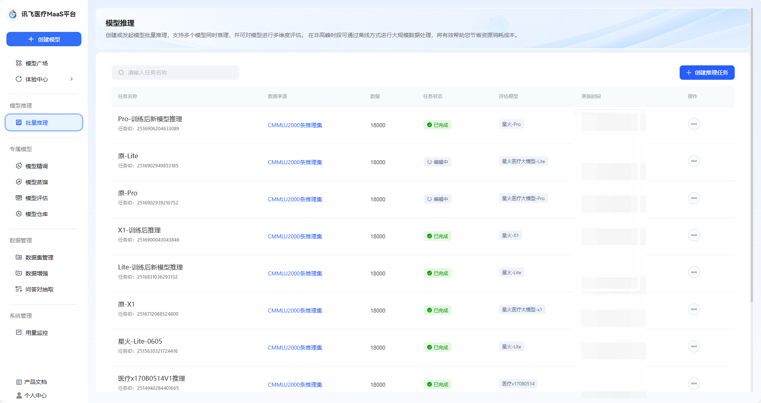Click the vertical page scrollbar
This screenshot has height=403, width=761.
(x=752, y=155)
